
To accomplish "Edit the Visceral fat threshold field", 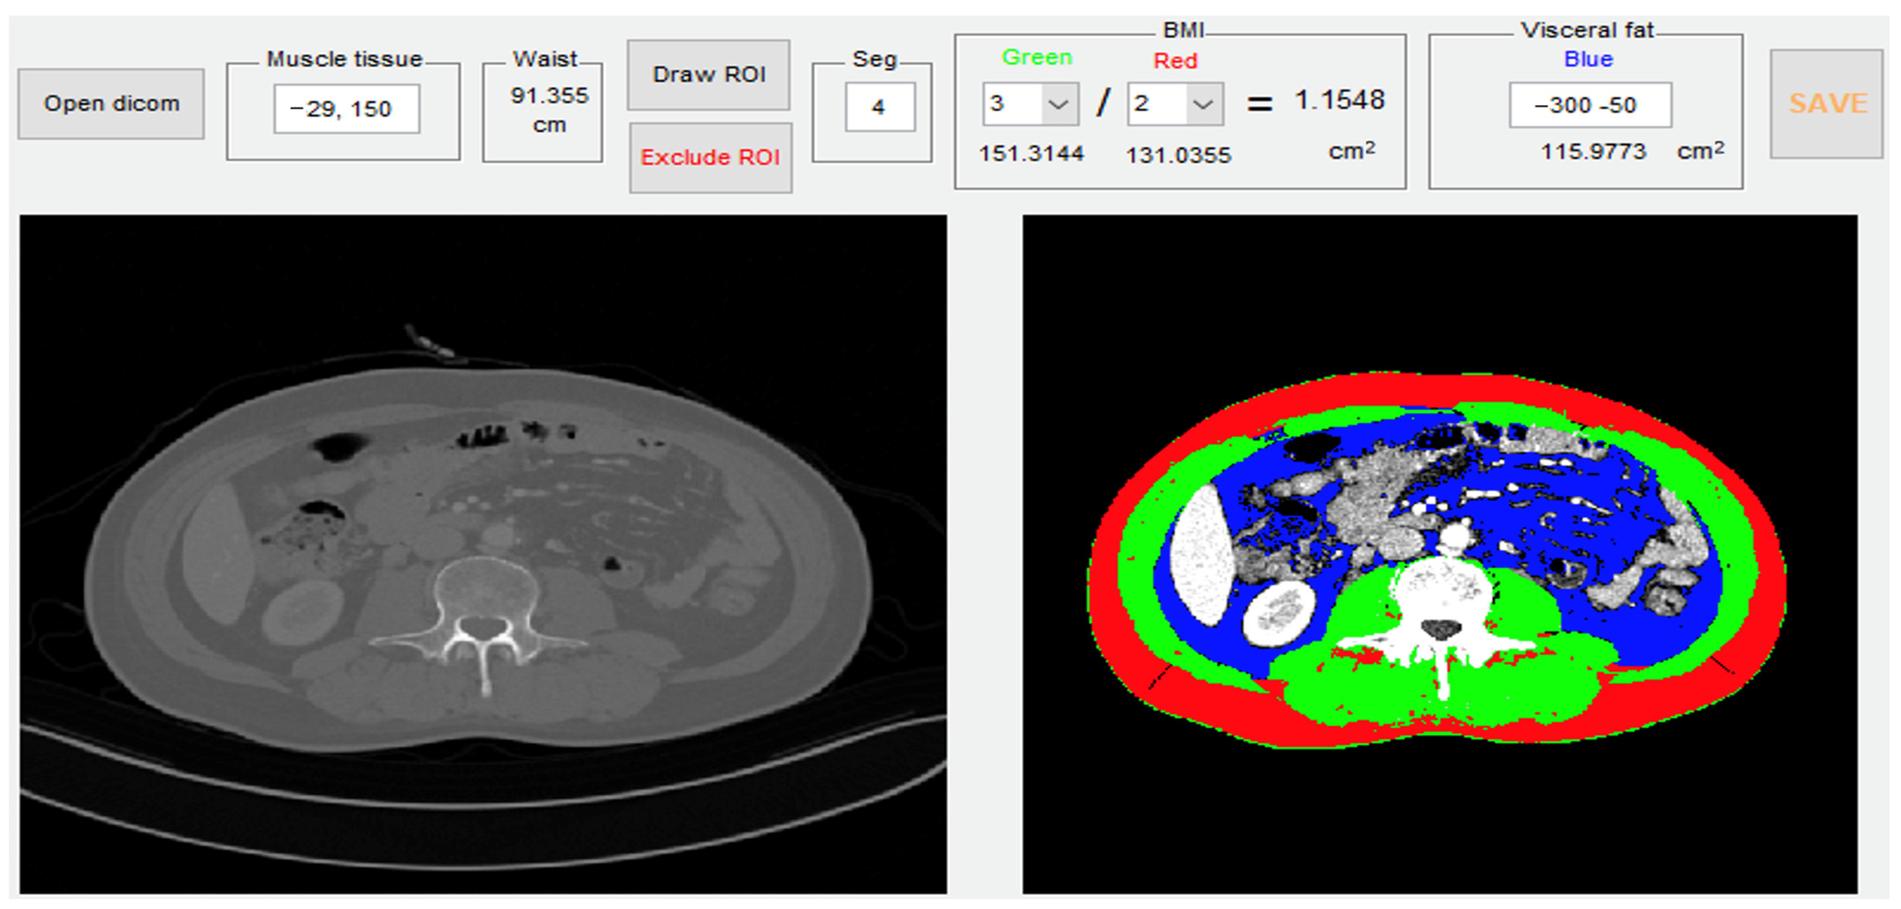I will pyautogui.click(x=1590, y=105).
